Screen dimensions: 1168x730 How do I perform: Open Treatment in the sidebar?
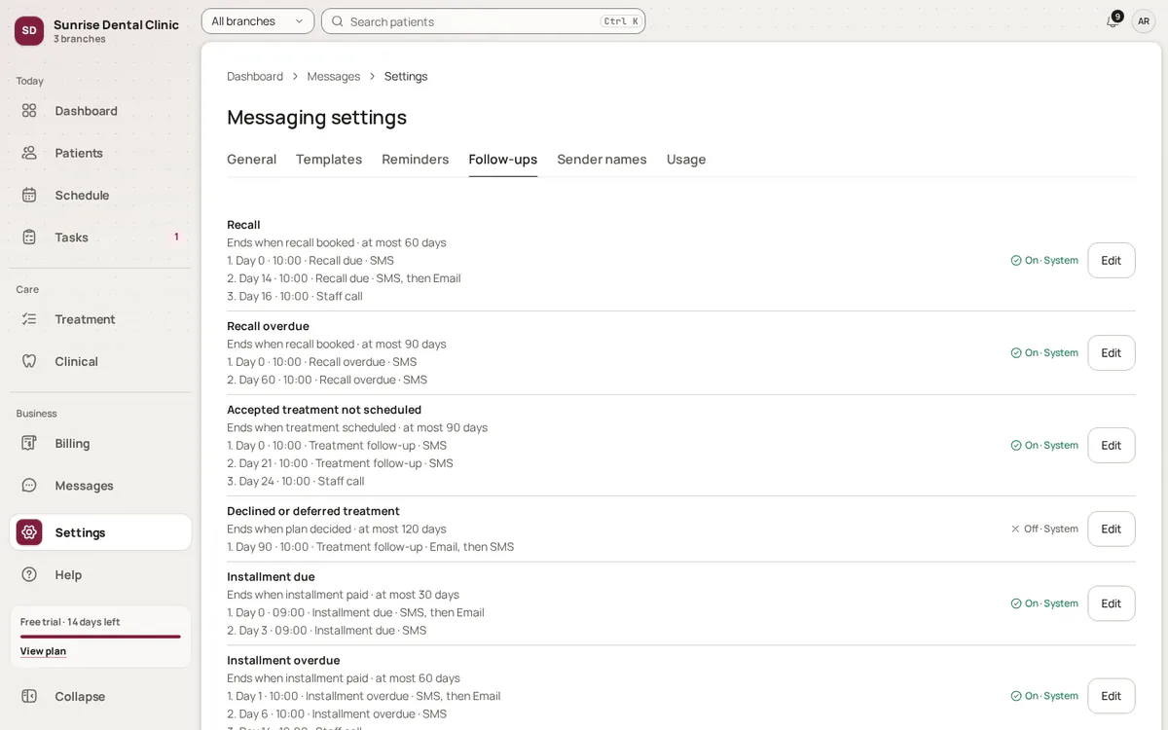[100, 319]
